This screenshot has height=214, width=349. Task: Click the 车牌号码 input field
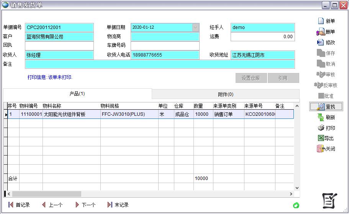point(165,46)
